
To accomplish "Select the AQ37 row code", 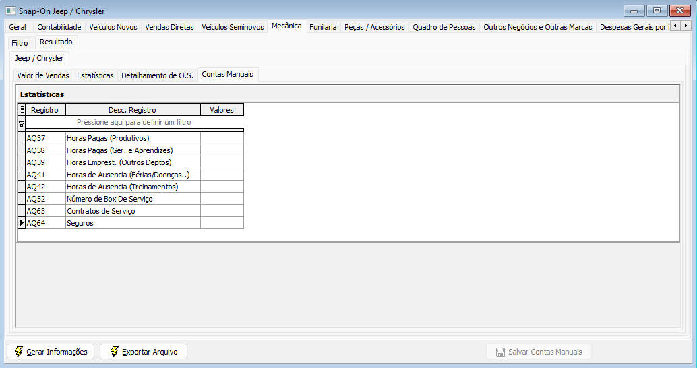I will 45,138.
